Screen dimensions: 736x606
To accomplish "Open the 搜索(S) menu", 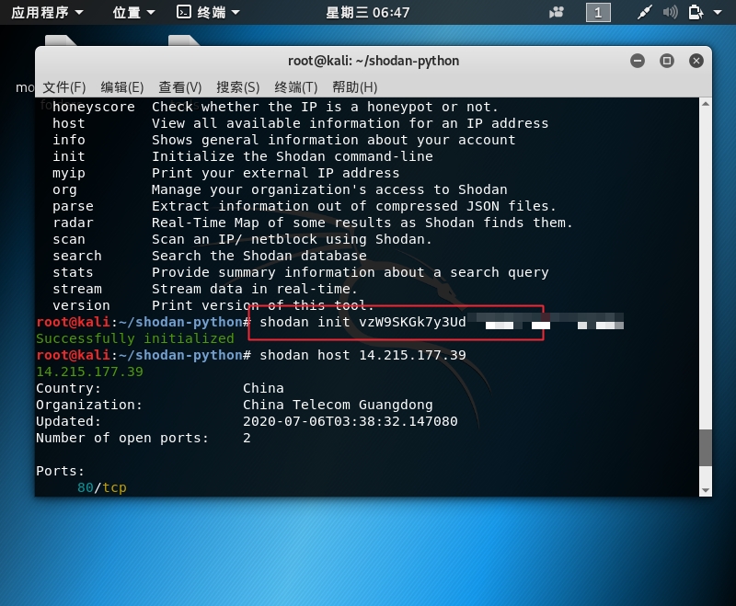I will (x=237, y=87).
